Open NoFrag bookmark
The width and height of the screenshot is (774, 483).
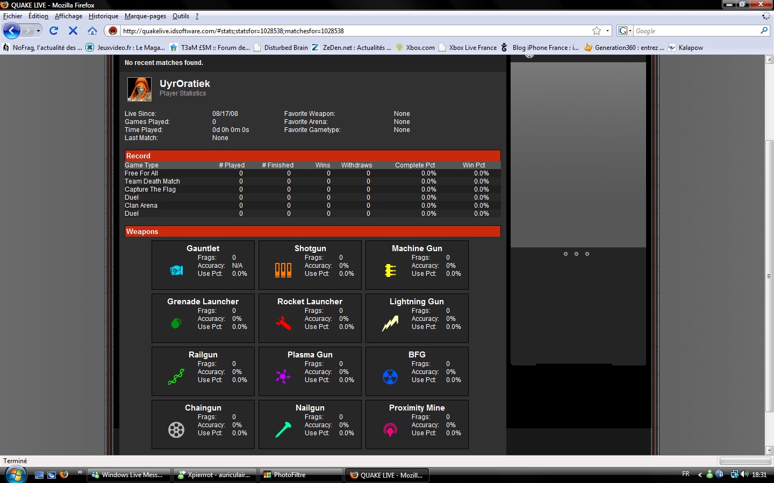click(42, 47)
